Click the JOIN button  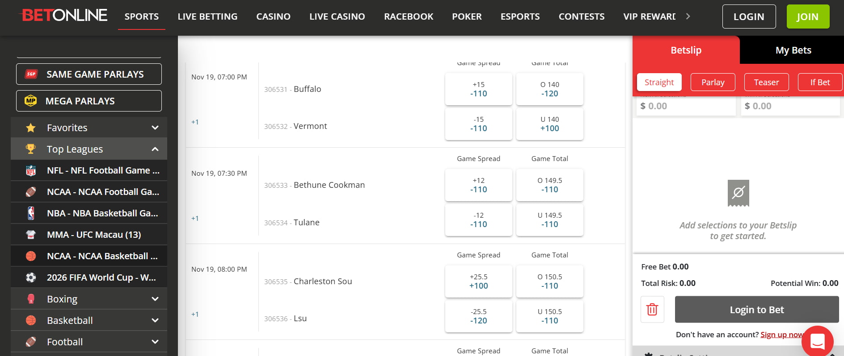coord(807,17)
